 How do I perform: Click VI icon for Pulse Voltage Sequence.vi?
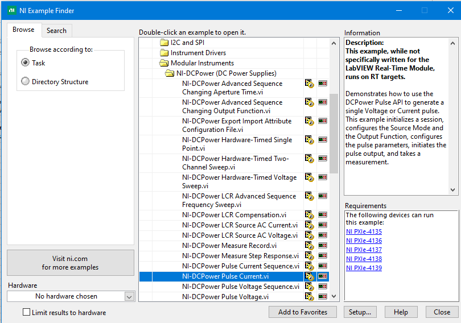(x=309, y=287)
